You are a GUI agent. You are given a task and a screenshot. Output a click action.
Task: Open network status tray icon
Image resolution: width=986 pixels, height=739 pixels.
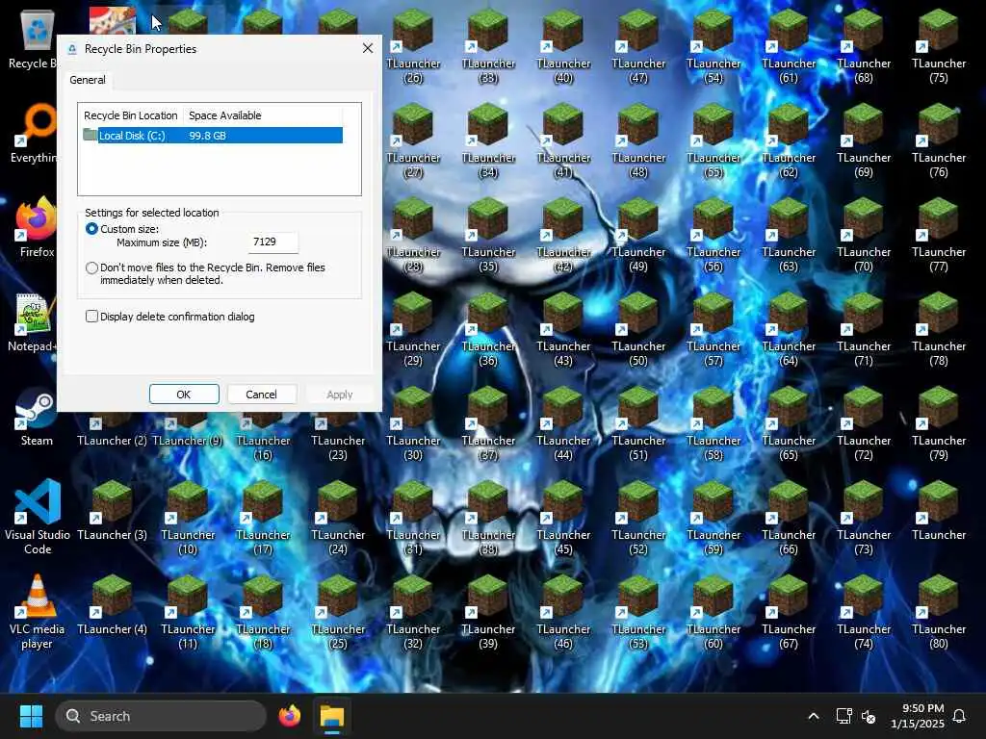click(843, 716)
